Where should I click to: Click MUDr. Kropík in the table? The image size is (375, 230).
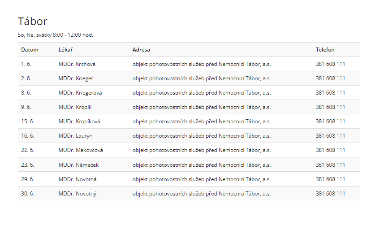[x=75, y=107]
